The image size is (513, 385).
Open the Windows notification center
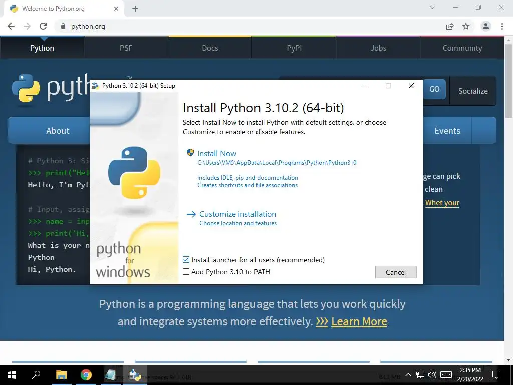(496, 375)
